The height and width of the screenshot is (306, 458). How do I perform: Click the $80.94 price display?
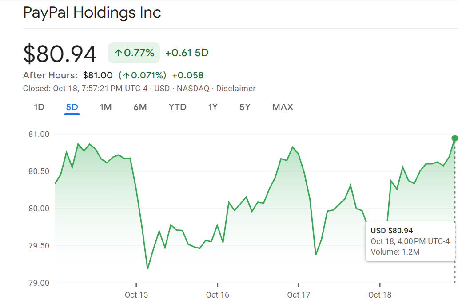click(60, 52)
